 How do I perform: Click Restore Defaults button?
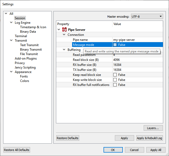[68, 138]
